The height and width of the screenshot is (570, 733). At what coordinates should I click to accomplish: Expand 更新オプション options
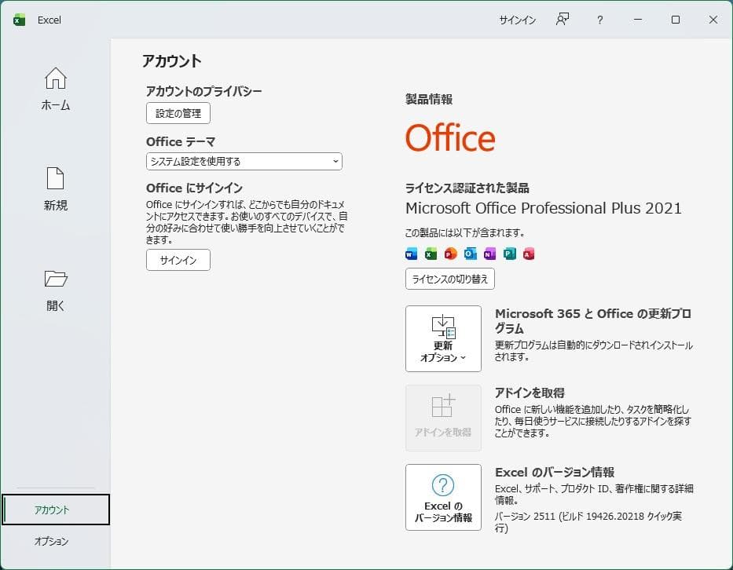click(x=443, y=338)
